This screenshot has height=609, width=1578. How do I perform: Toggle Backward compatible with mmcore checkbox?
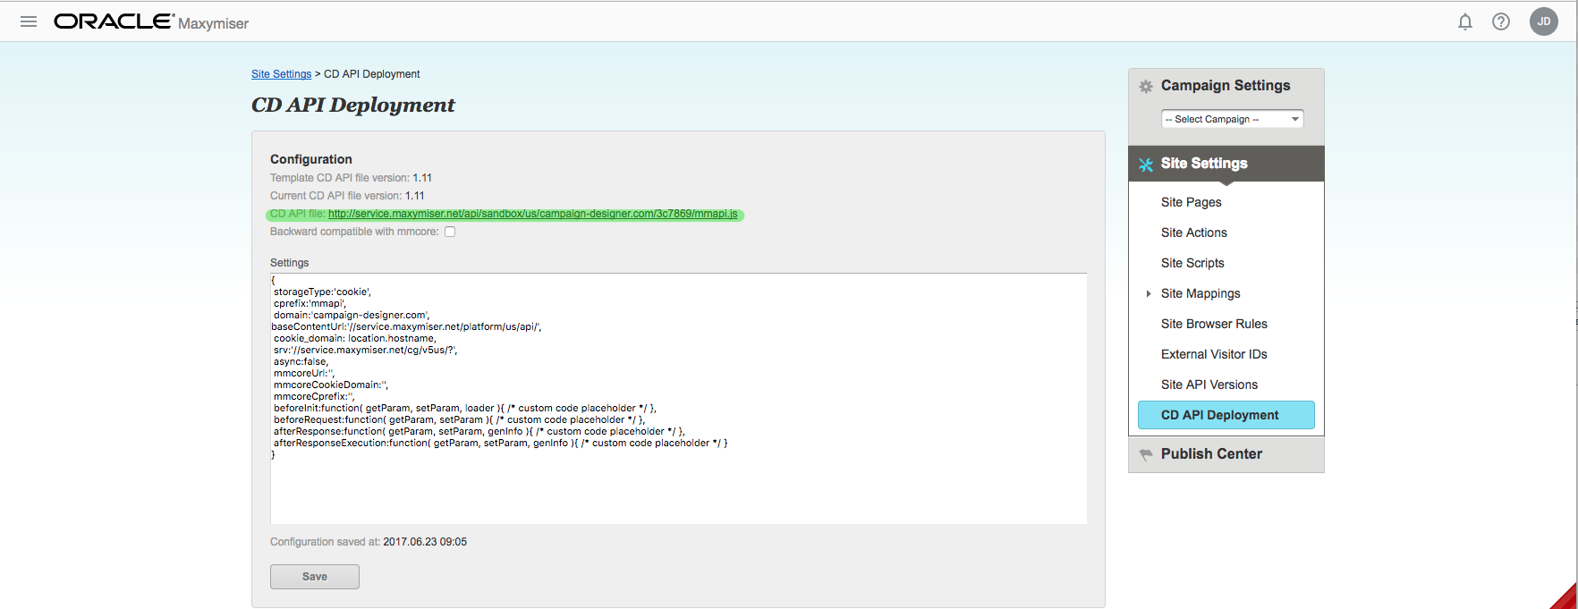[x=450, y=232]
